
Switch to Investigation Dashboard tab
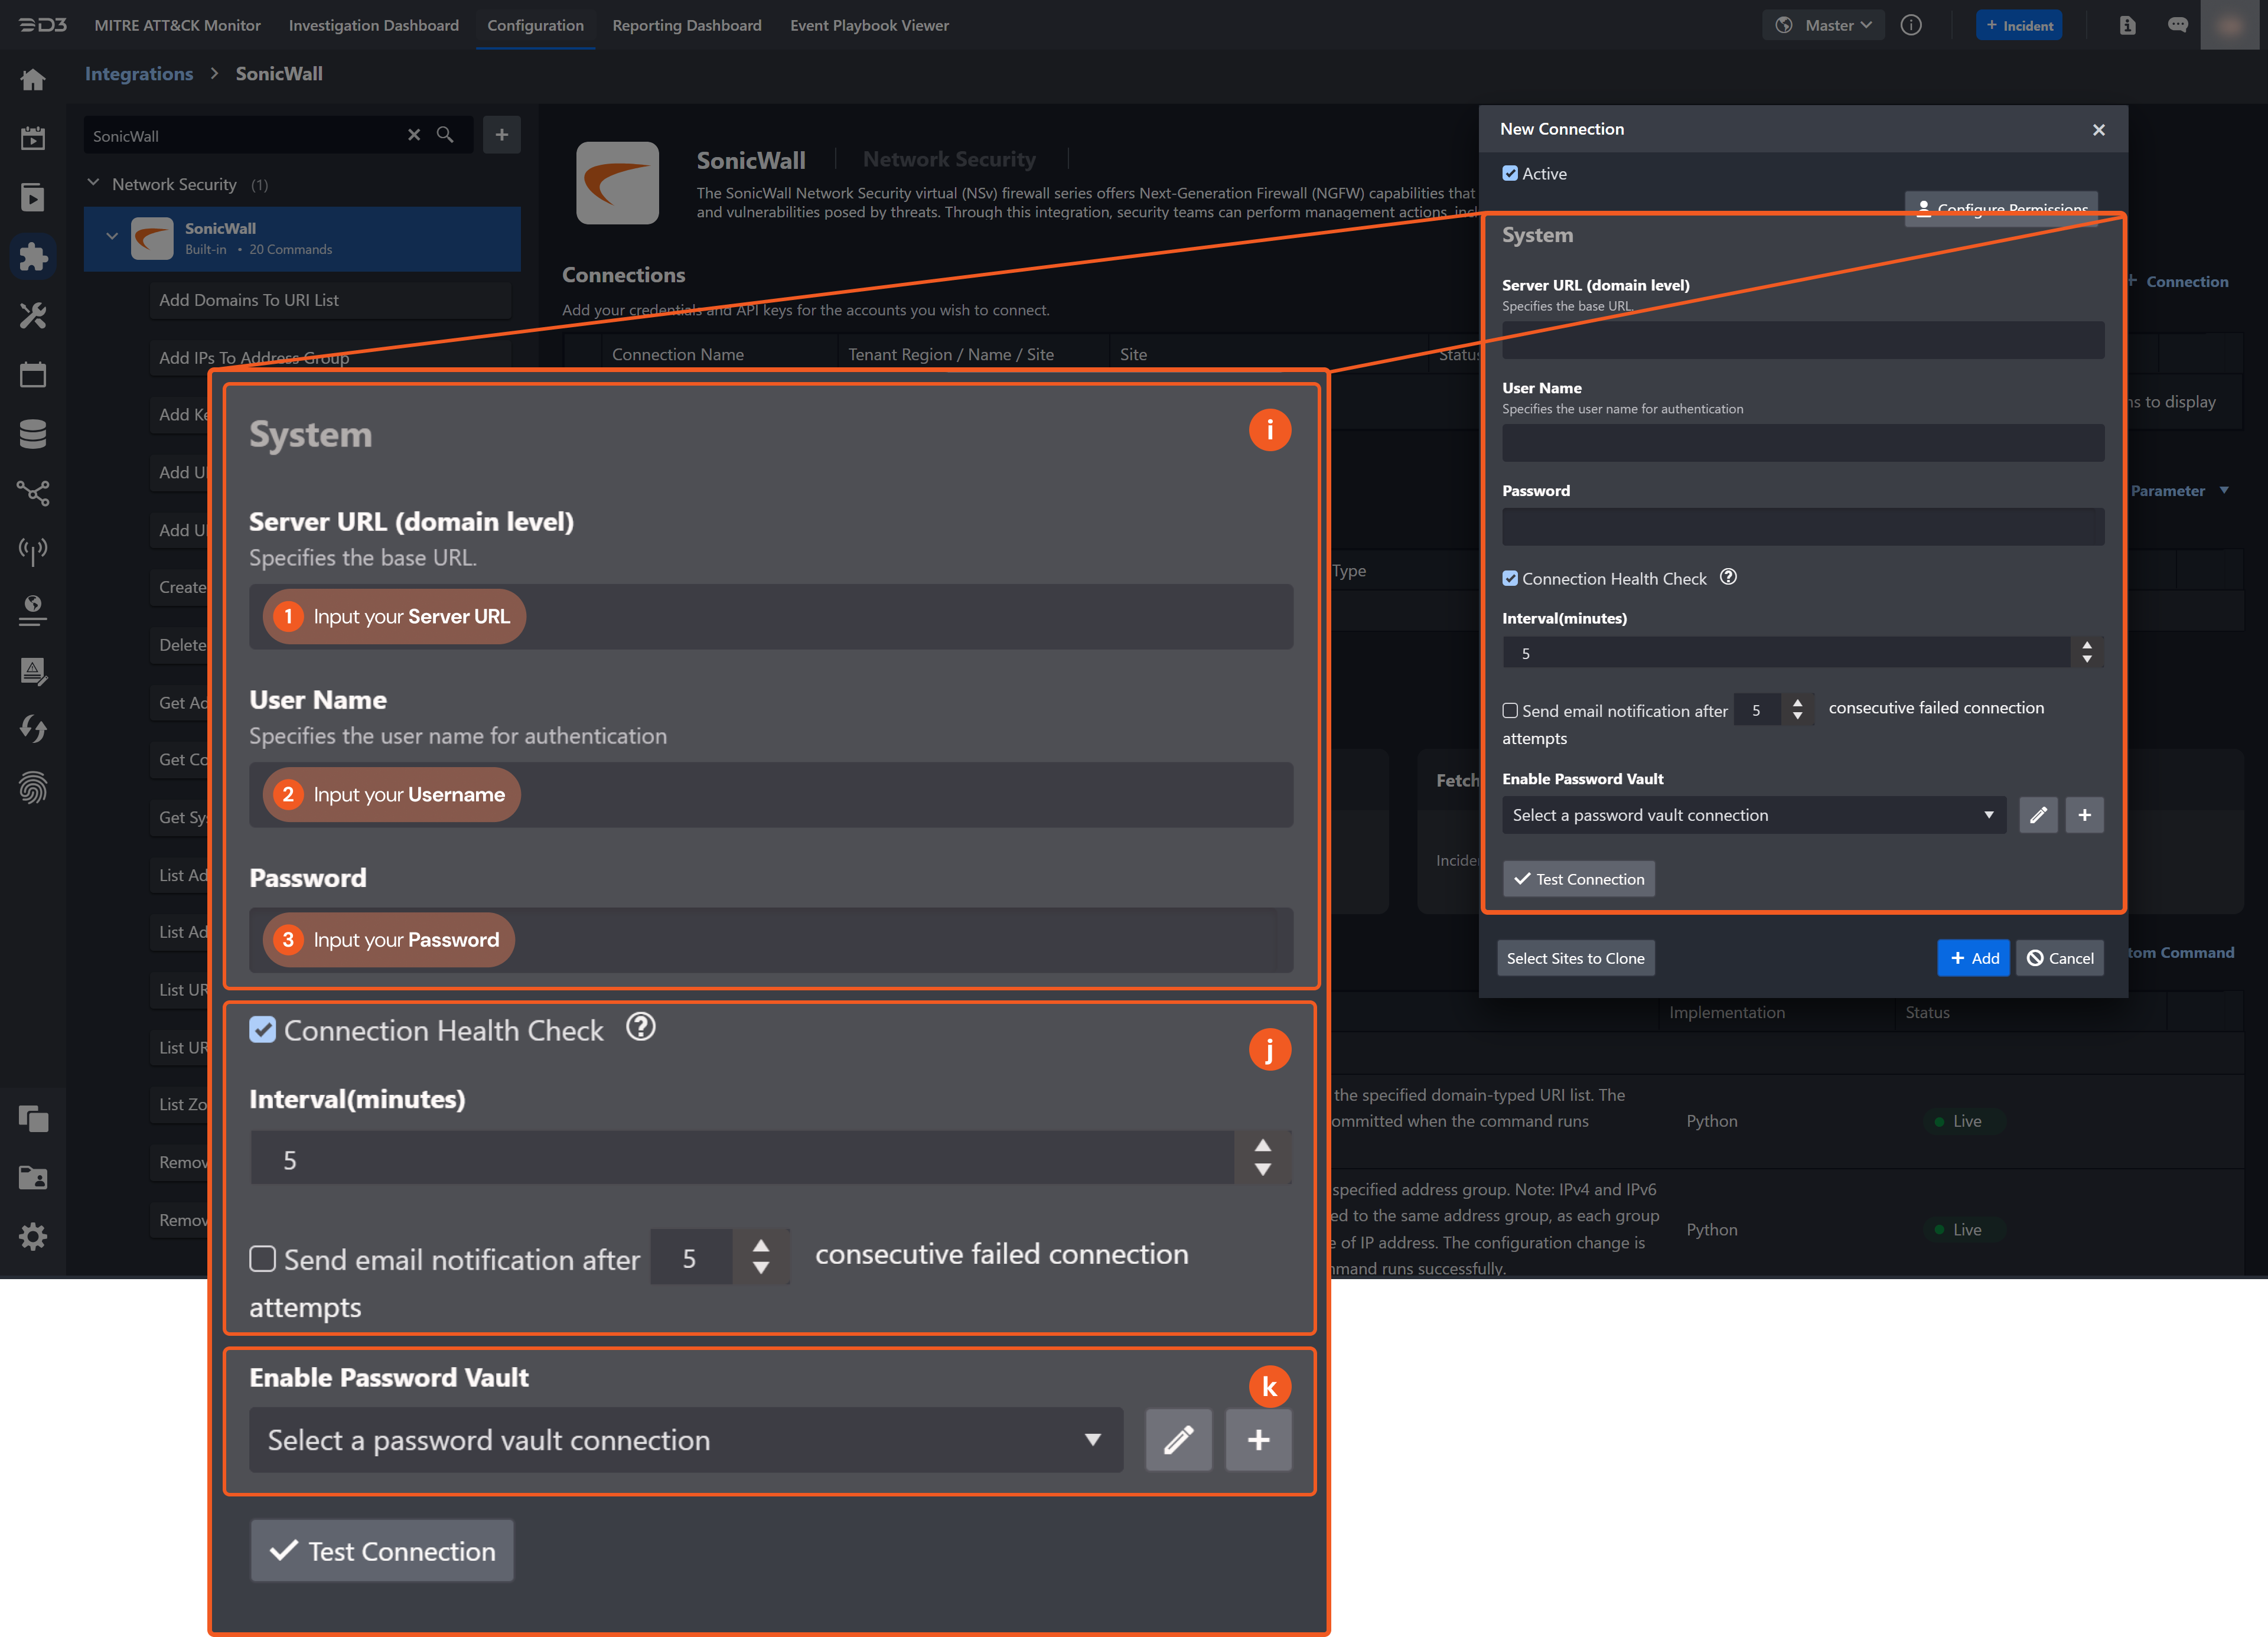374,25
